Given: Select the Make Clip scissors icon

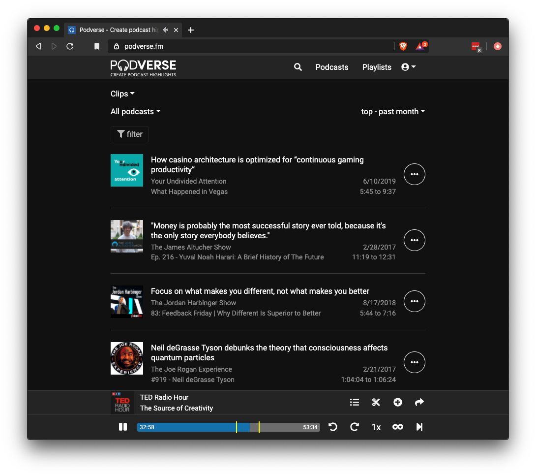Looking at the screenshot, I should pos(376,402).
